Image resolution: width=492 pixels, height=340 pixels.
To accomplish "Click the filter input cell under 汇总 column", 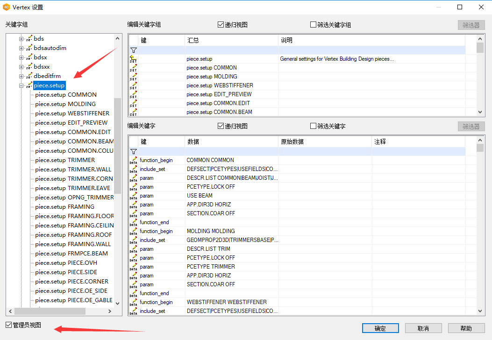I will (231, 50).
